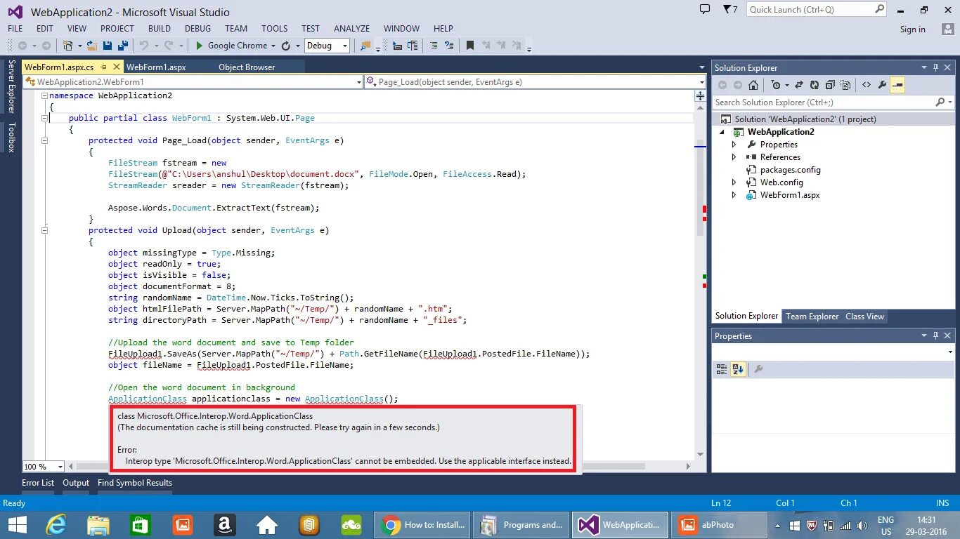Select packages.config in Solution Explorer
Viewport: 960px width, 539px height.
[791, 170]
